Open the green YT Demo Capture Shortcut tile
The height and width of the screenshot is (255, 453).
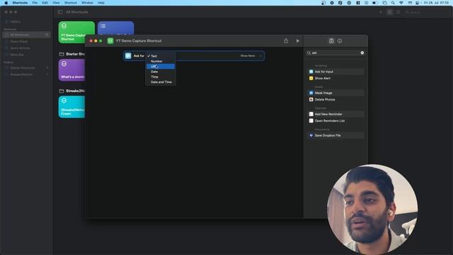pos(76,32)
